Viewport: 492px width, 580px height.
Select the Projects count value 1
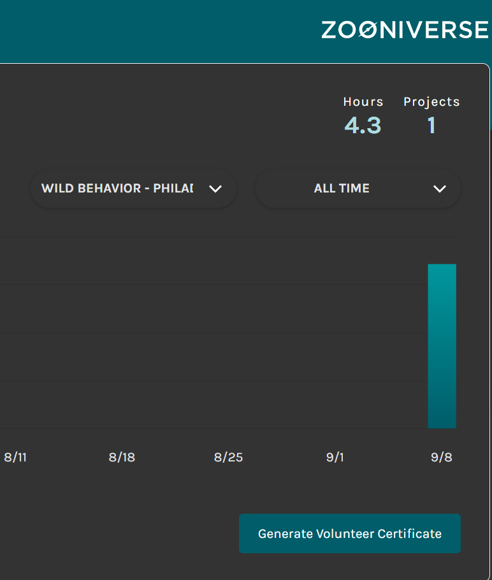pyautogui.click(x=431, y=126)
